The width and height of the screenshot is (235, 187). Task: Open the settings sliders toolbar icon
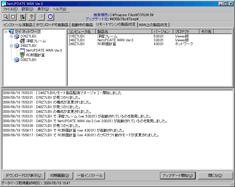click(22, 17)
